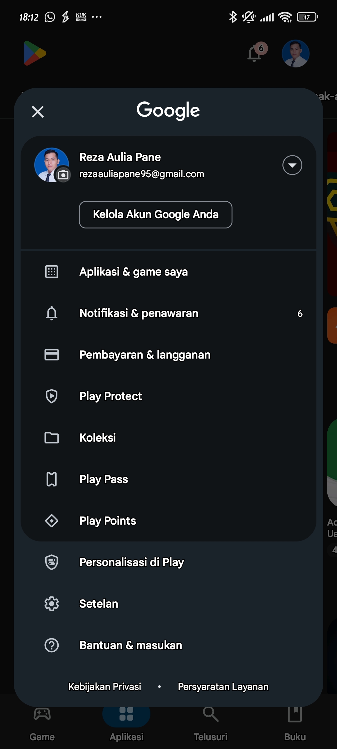Viewport: 337px width, 749px height.
Task: Close the Google account menu
Action: (38, 111)
